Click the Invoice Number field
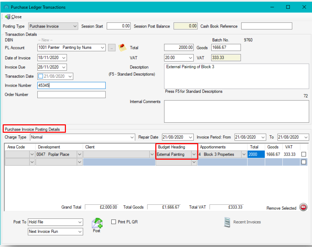The image size is (312, 247). pyautogui.click(x=71, y=85)
